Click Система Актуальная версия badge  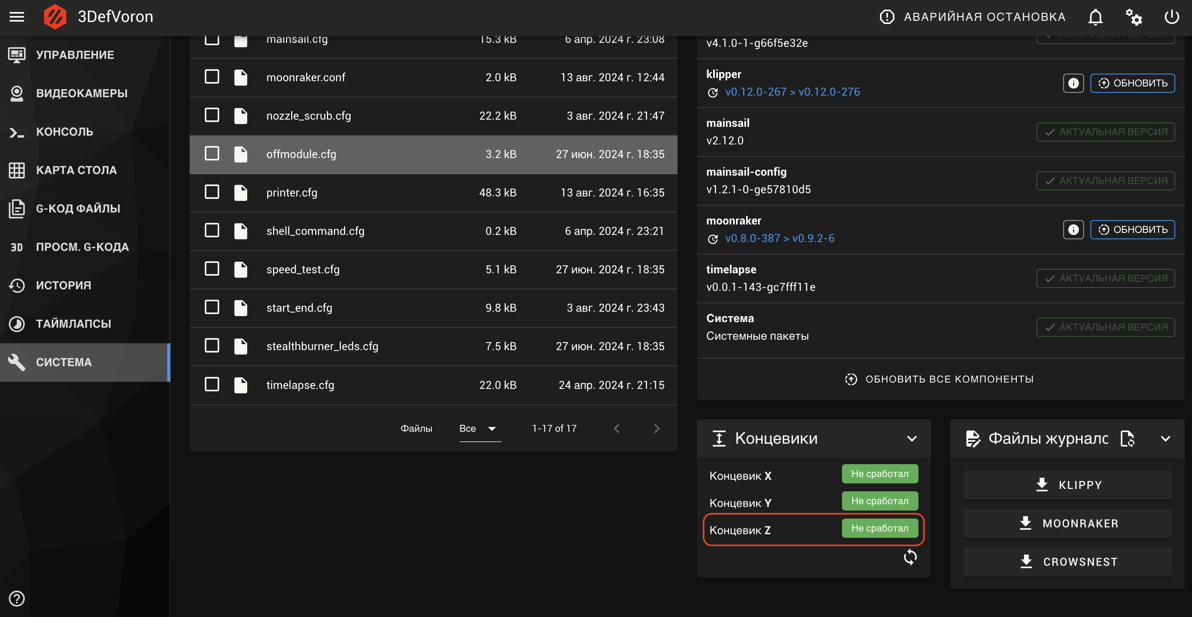(x=1106, y=327)
